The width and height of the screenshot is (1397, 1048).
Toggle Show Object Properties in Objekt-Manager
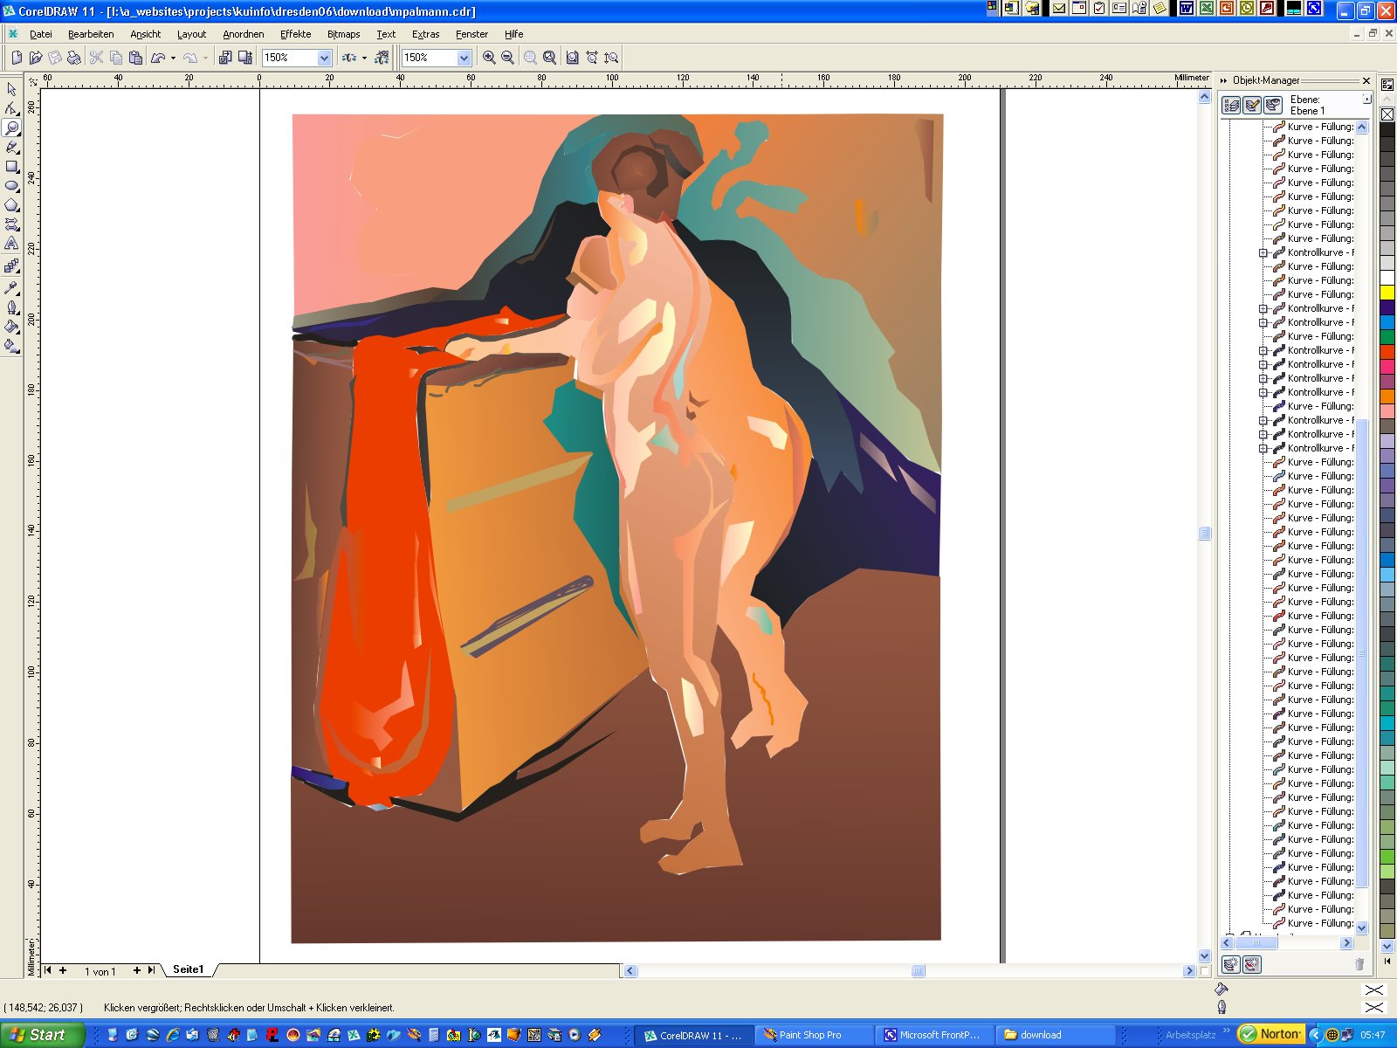(x=1231, y=106)
